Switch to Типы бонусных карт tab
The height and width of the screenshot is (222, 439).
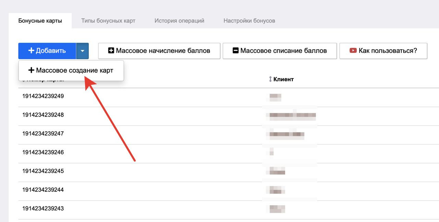click(108, 21)
